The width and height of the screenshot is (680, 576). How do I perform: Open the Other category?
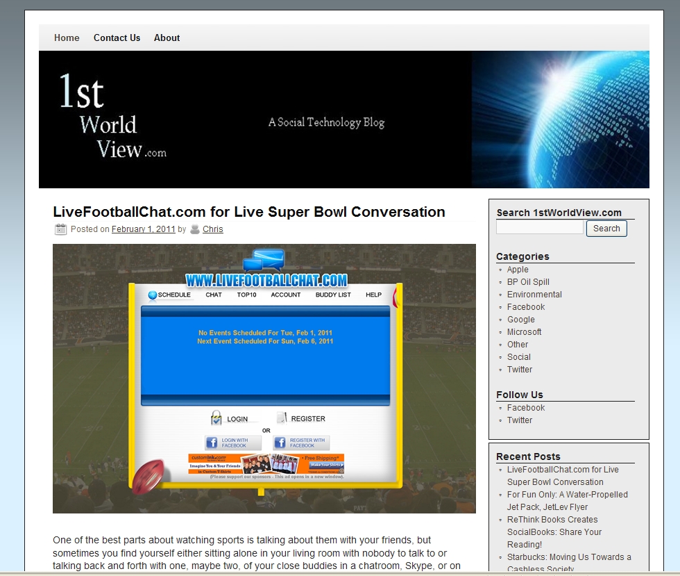(x=518, y=345)
